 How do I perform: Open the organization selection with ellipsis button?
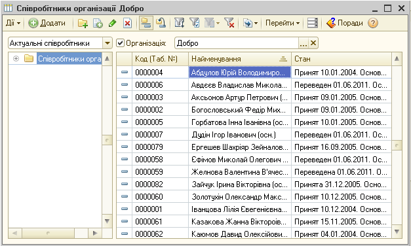[303, 43]
